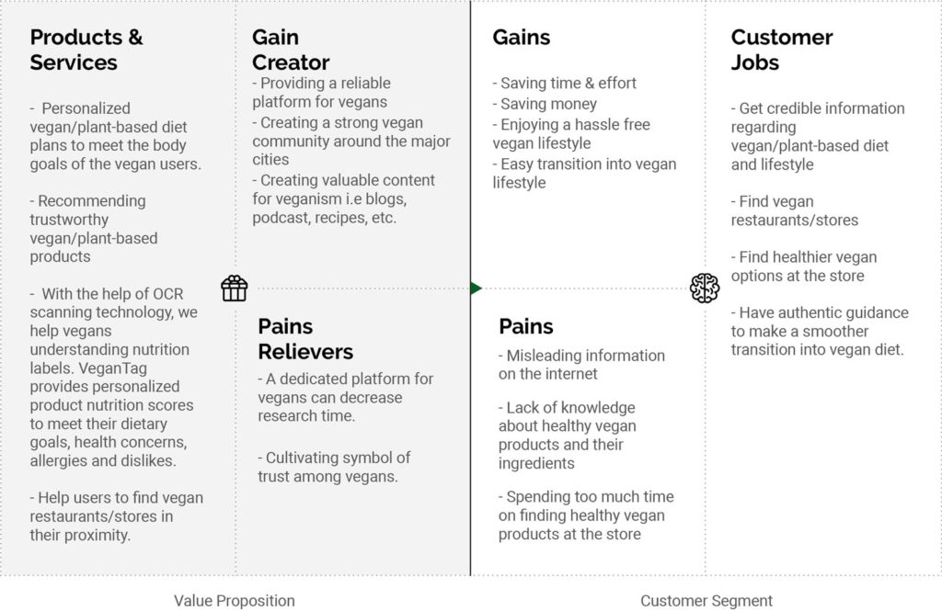Click the Customer Segment label
The width and height of the screenshot is (942, 611).
[x=706, y=601]
